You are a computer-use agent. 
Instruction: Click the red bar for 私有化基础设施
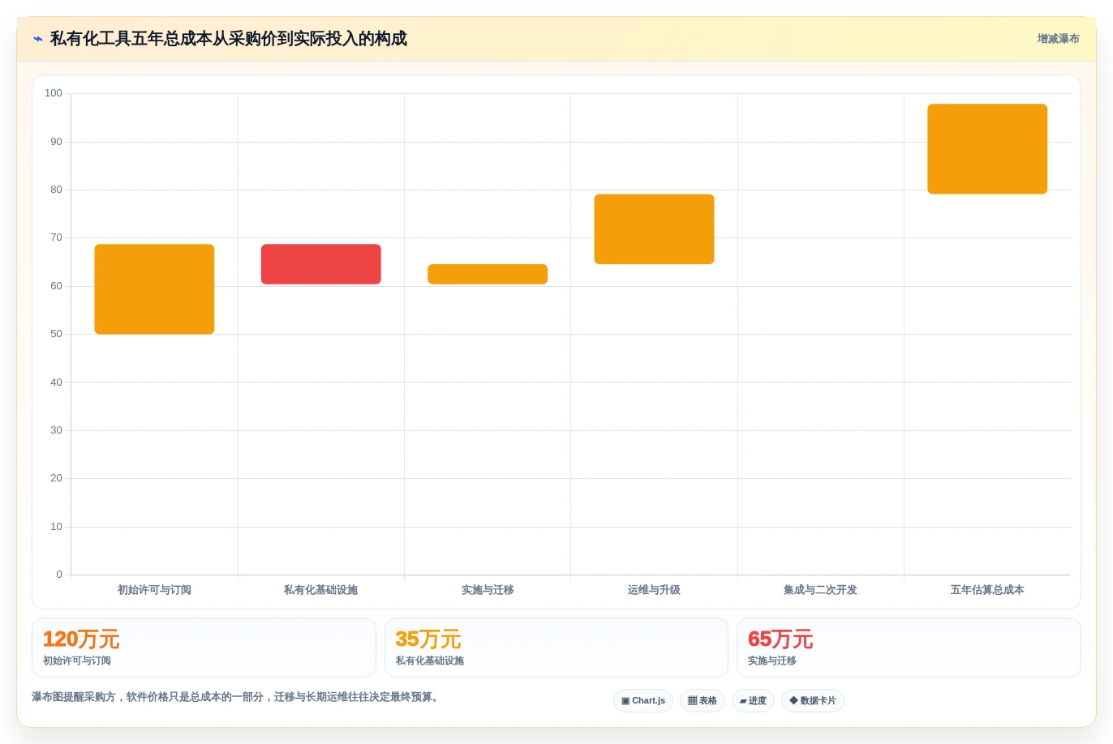[320, 264]
